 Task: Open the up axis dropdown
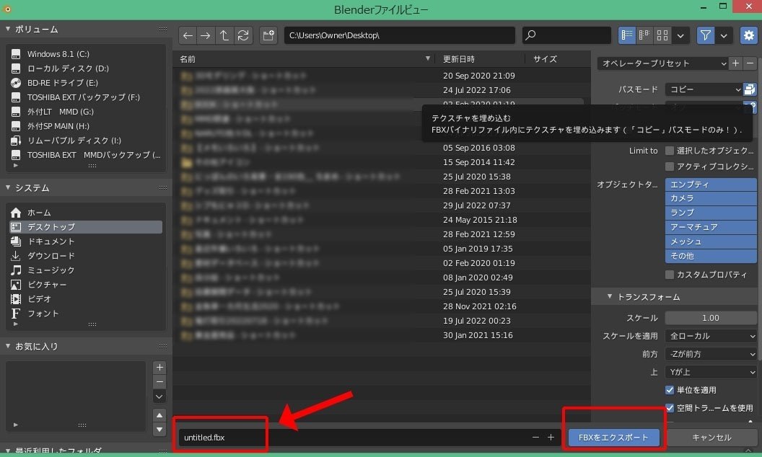tap(711, 372)
